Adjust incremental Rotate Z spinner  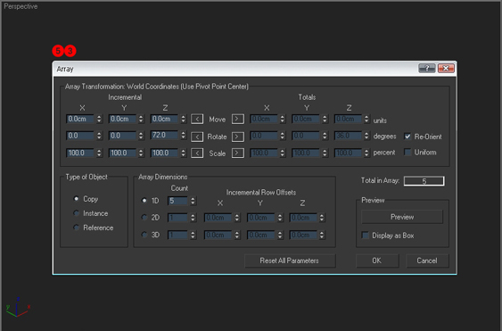coord(183,135)
